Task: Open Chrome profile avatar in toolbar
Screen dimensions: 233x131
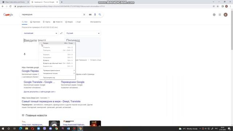Action: pyautogui.click(x=226, y=7)
